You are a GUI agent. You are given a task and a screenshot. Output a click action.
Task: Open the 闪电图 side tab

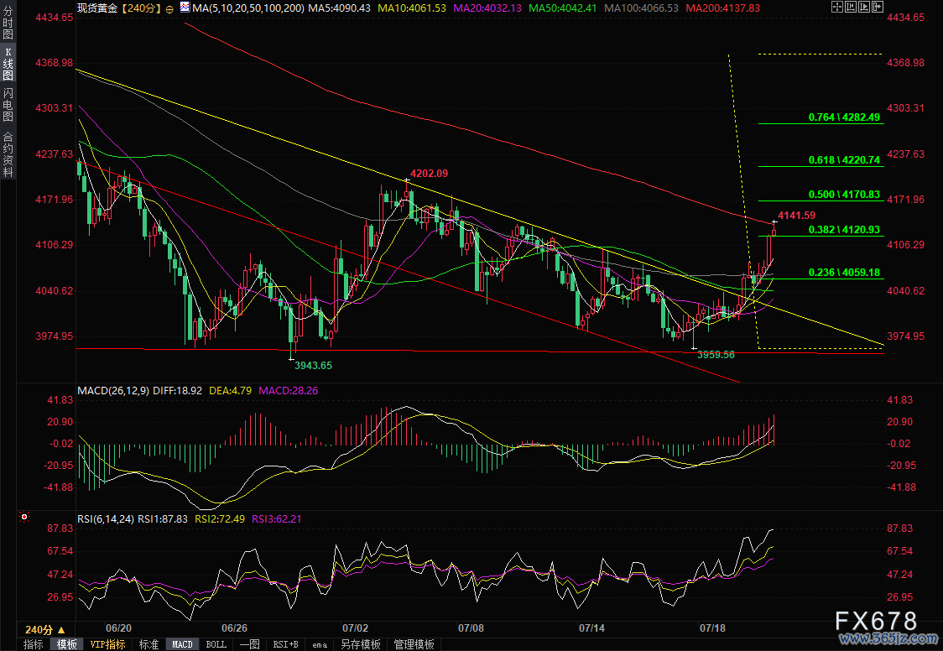[8, 103]
